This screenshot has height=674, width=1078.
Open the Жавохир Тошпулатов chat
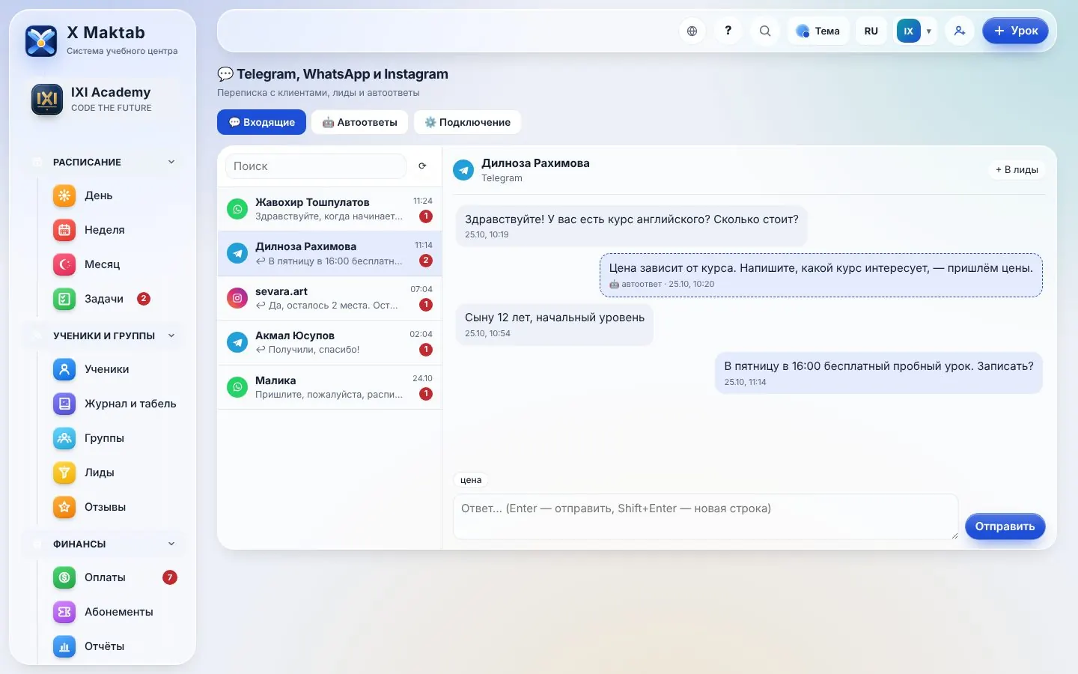[329, 209]
